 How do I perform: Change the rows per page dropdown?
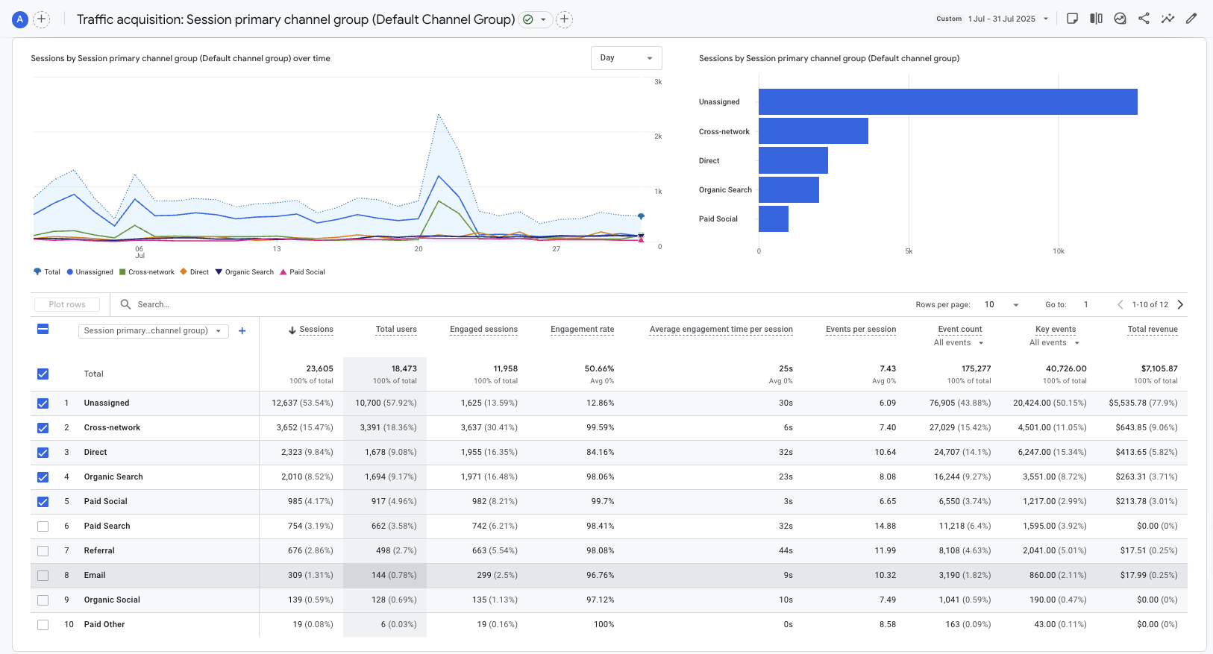[x=1001, y=304]
